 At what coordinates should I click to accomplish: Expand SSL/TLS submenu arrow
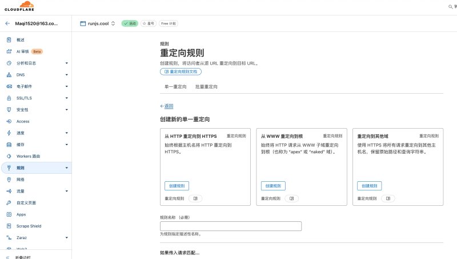(x=67, y=98)
